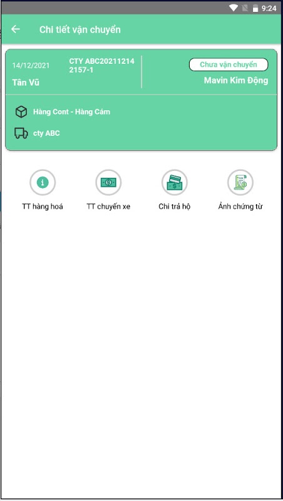Click the box icon beside Hàng Cont
The height and width of the screenshot is (501, 283).
[x=21, y=112]
